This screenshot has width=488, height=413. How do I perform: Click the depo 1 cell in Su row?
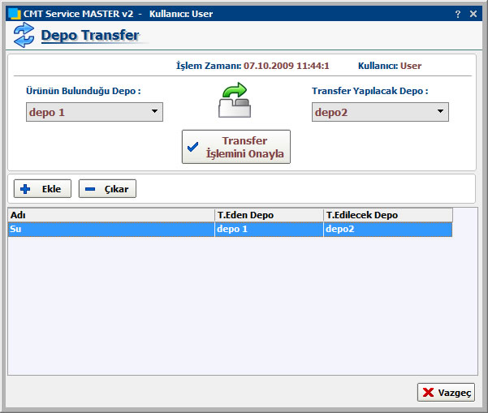coord(268,230)
